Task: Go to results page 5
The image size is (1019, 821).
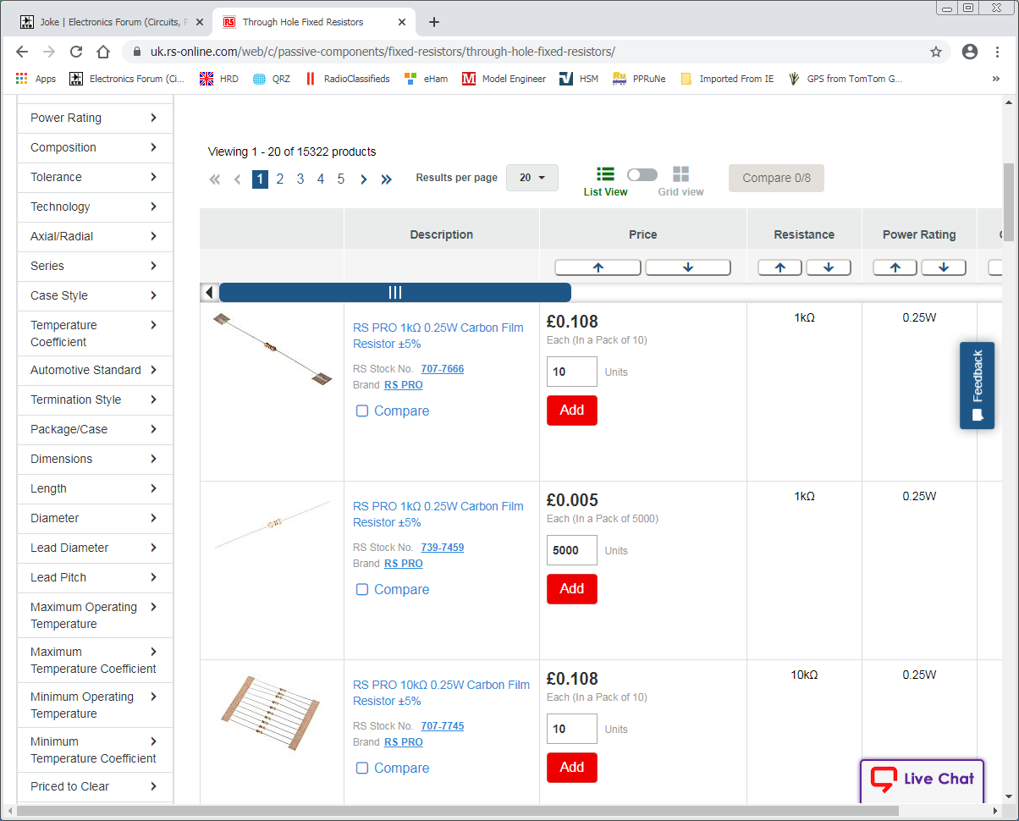Action: [341, 179]
